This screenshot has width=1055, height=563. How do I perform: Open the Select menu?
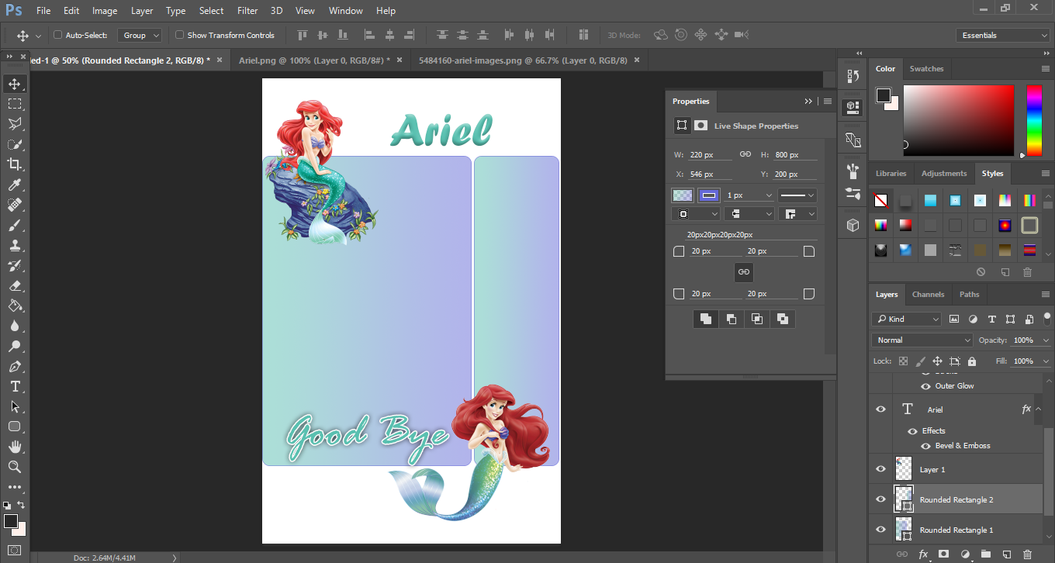pyautogui.click(x=211, y=11)
